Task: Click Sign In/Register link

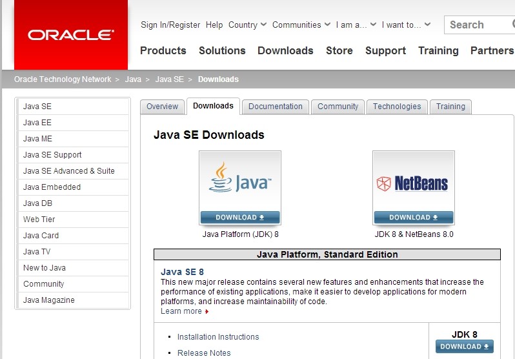Action: pos(170,25)
